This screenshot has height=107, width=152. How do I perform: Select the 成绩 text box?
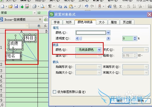(16, 45)
